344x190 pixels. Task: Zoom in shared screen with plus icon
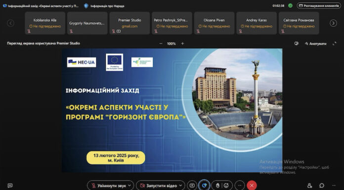[x=182, y=43]
